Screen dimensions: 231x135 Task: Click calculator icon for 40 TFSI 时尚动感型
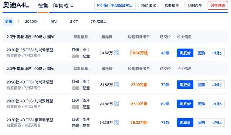point(117,85)
